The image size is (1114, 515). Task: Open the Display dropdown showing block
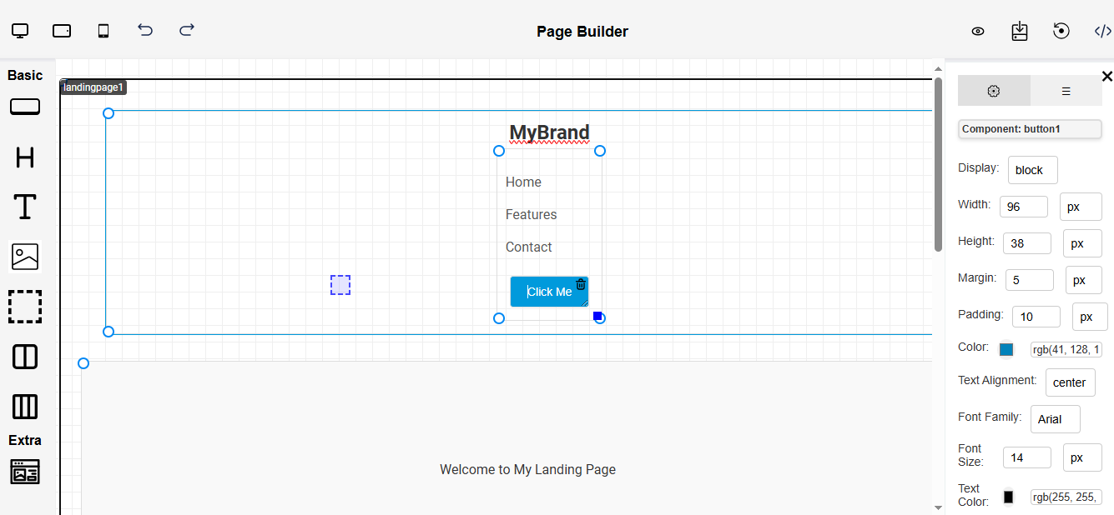tap(1033, 170)
